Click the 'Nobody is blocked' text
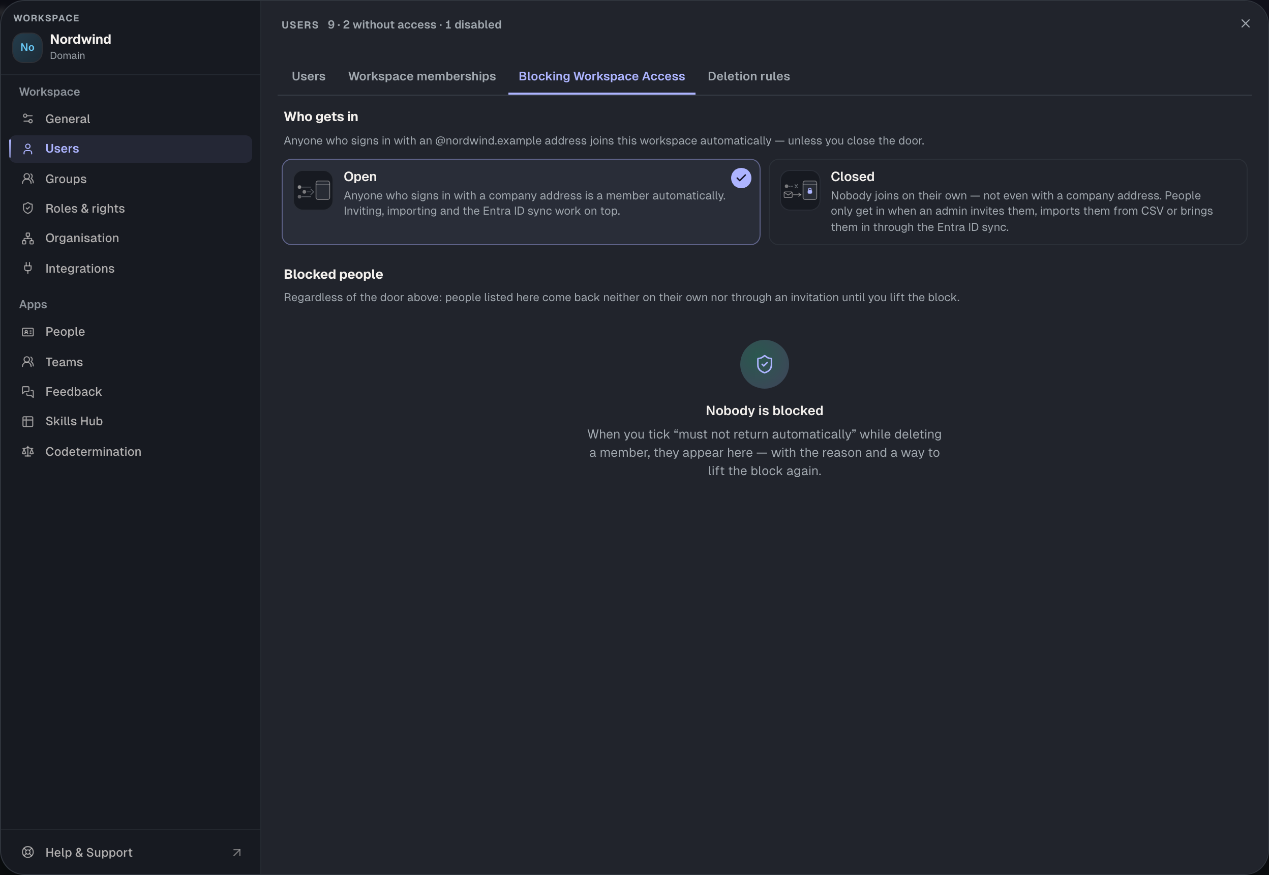This screenshot has height=875, width=1269. [764, 411]
